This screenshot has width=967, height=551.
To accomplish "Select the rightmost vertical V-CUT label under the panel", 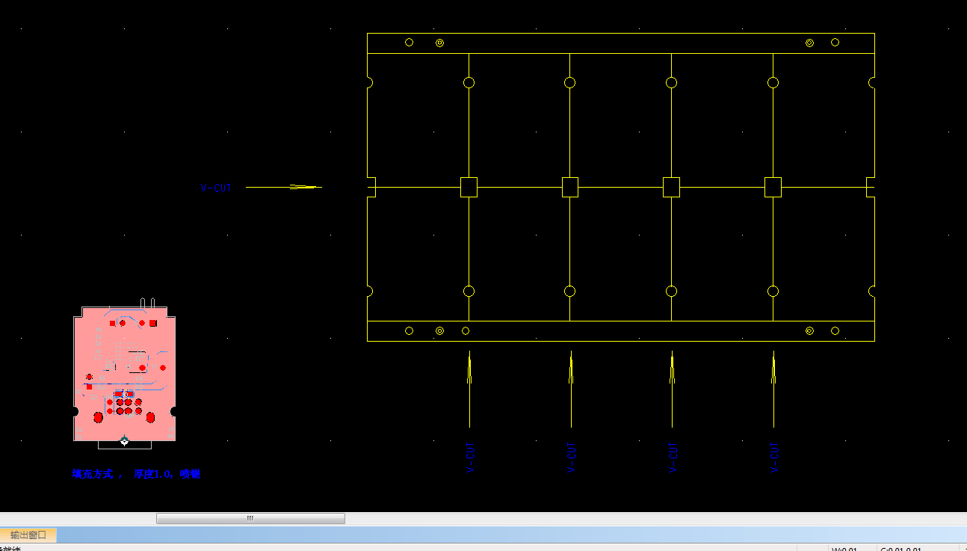I will pyautogui.click(x=774, y=458).
